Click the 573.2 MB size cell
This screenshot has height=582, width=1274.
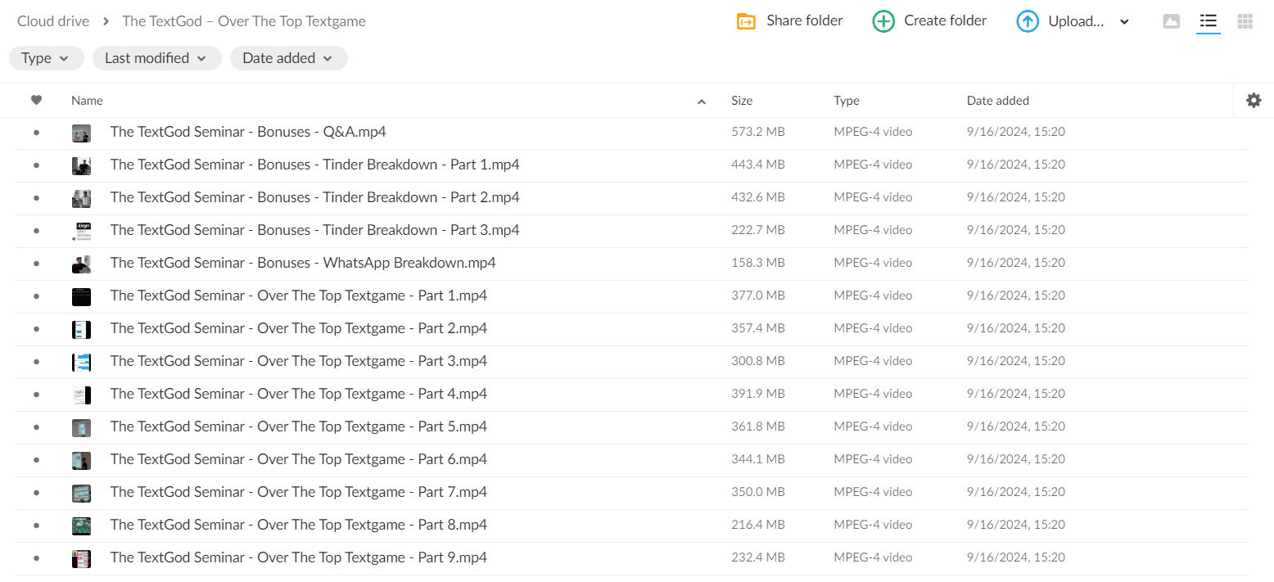(758, 132)
